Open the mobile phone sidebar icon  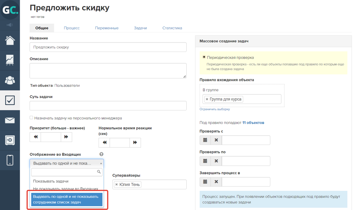click(x=10, y=160)
